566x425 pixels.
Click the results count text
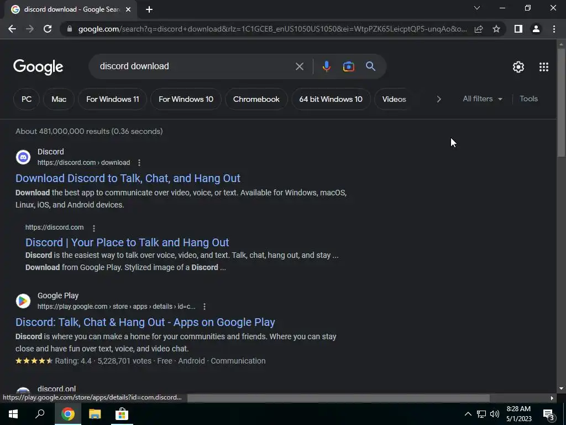click(x=89, y=131)
